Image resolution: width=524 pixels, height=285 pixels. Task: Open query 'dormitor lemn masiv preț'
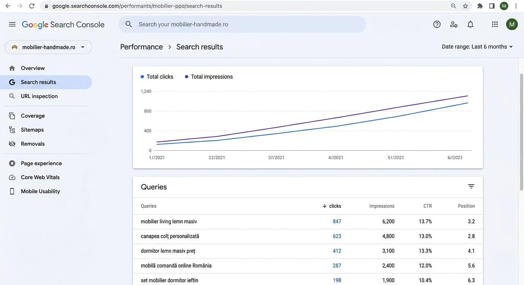click(168, 251)
